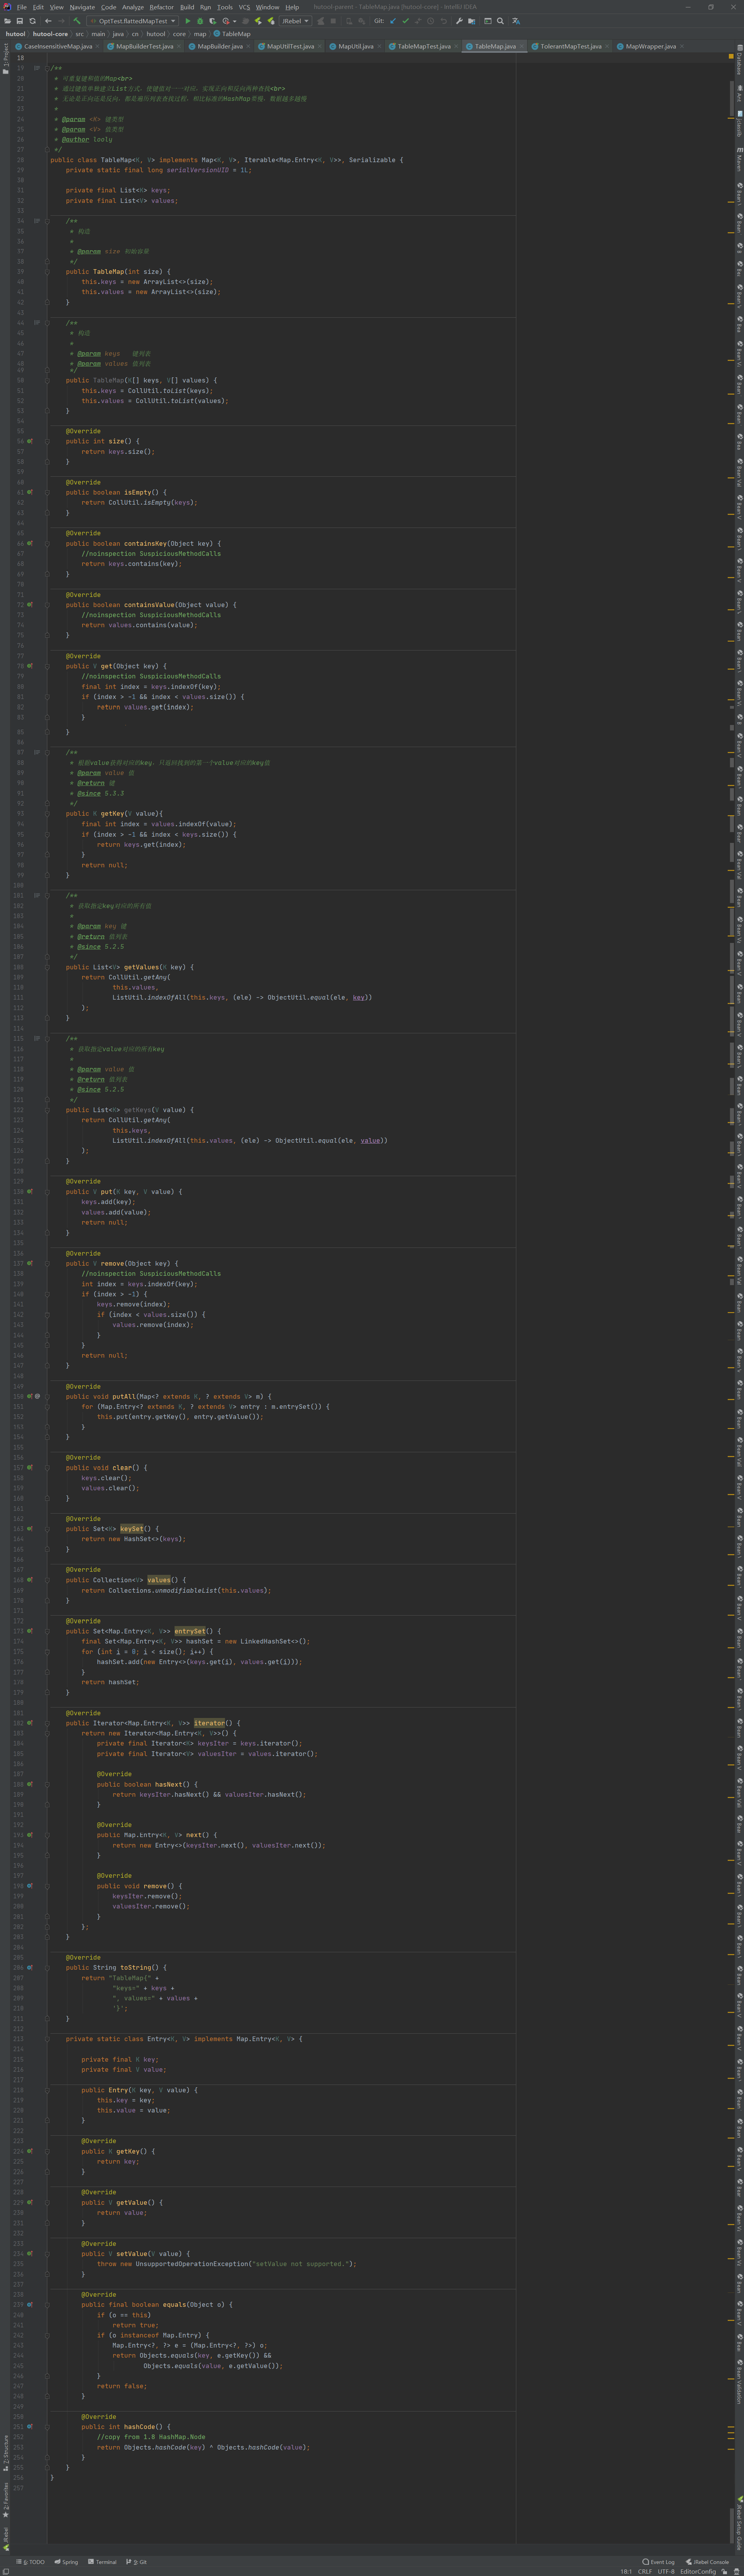This screenshot has height=2576, width=744.
Task: Open the Refactor menu
Action: click(x=161, y=7)
